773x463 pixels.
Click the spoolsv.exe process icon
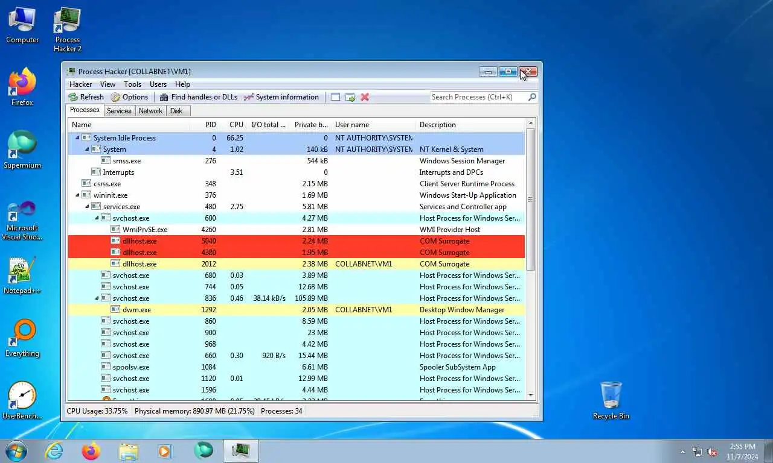coord(106,367)
